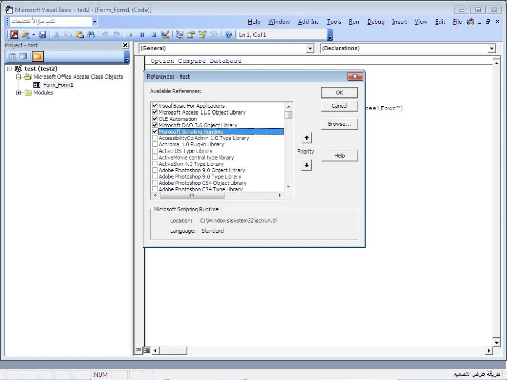The width and height of the screenshot is (507, 380).
Task: Open the Add-Ins menu
Action: pos(308,22)
